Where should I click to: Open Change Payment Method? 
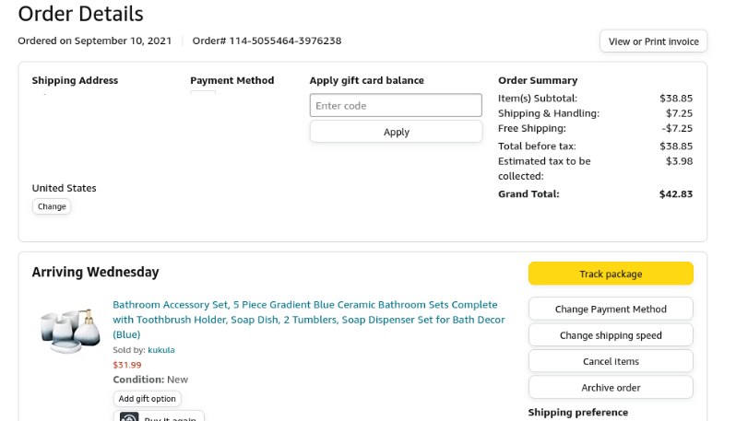[610, 310]
